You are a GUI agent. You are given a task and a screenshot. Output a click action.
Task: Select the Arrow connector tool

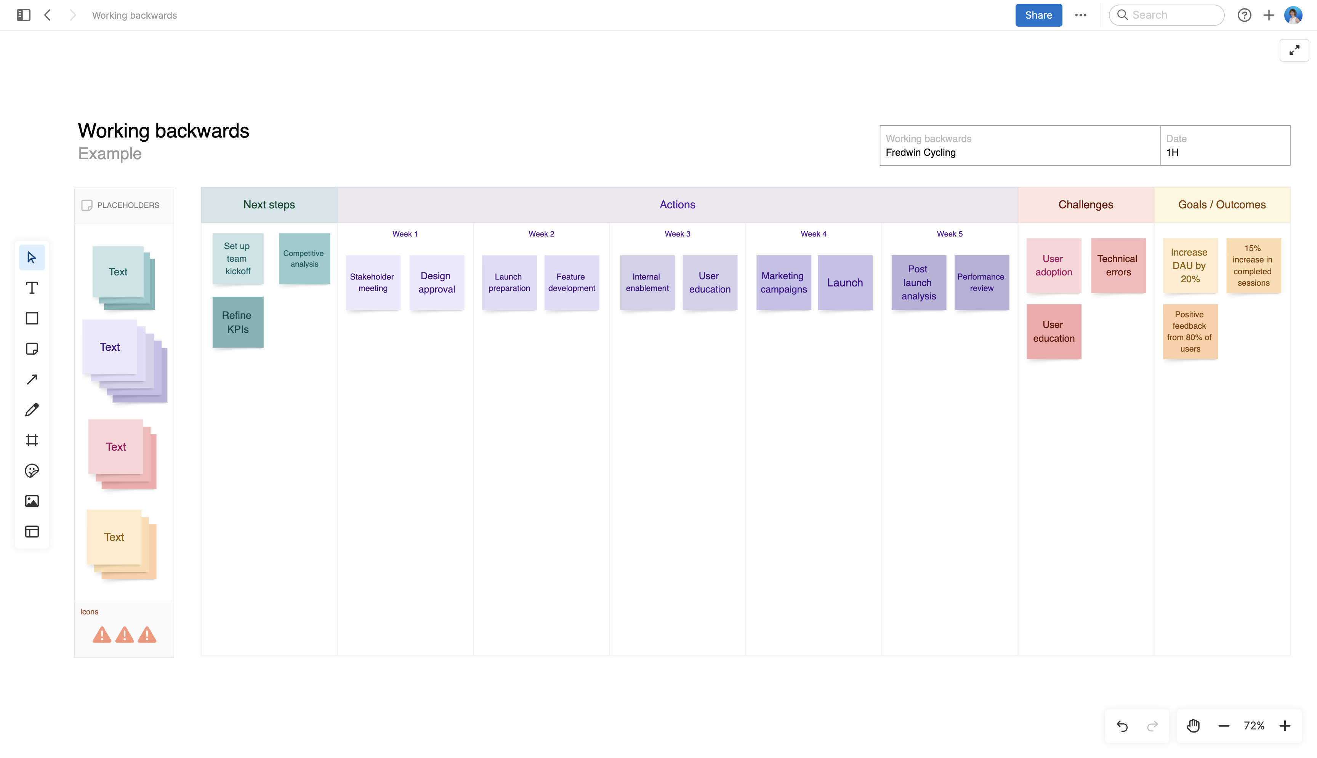(x=32, y=379)
